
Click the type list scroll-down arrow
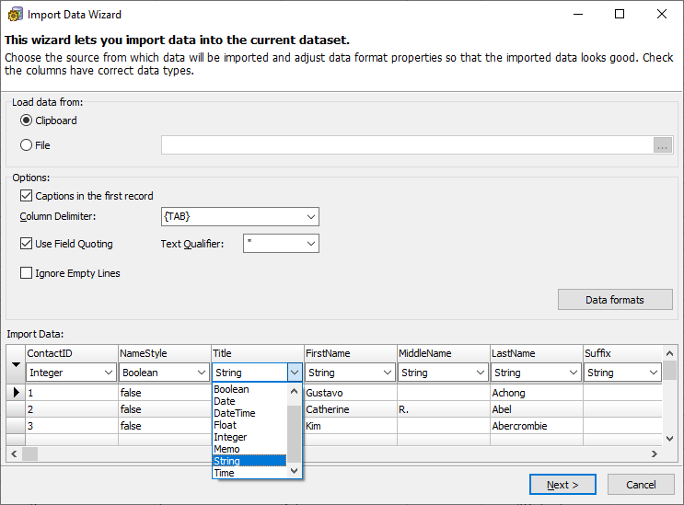tap(294, 471)
